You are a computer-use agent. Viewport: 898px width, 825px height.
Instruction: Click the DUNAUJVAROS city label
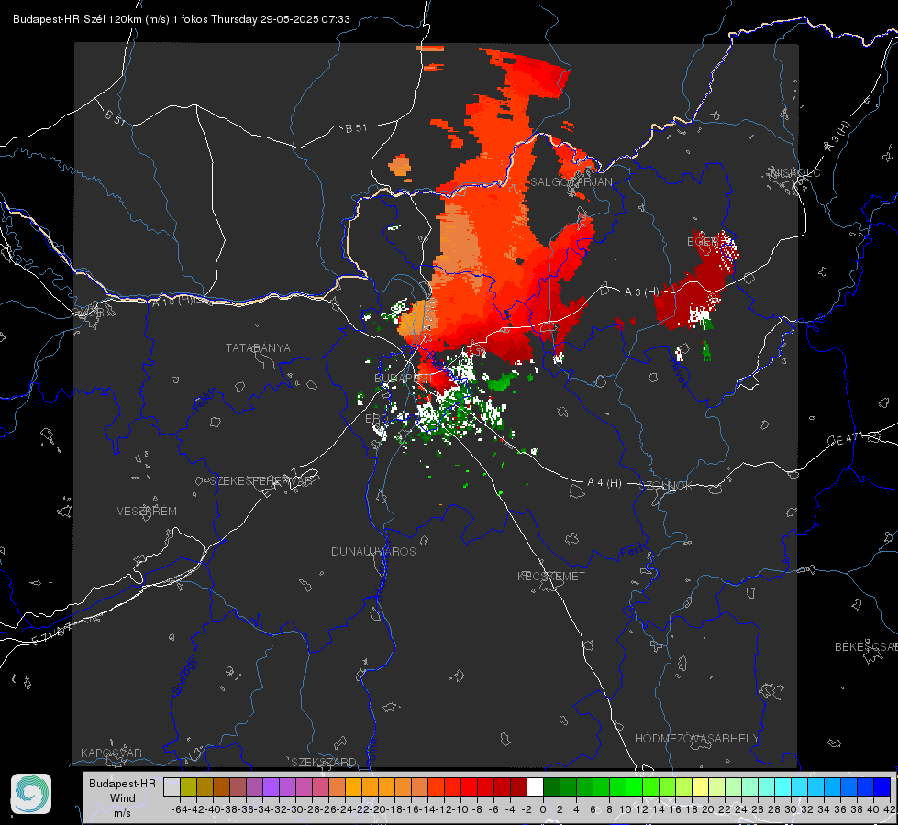(x=373, y=551)
